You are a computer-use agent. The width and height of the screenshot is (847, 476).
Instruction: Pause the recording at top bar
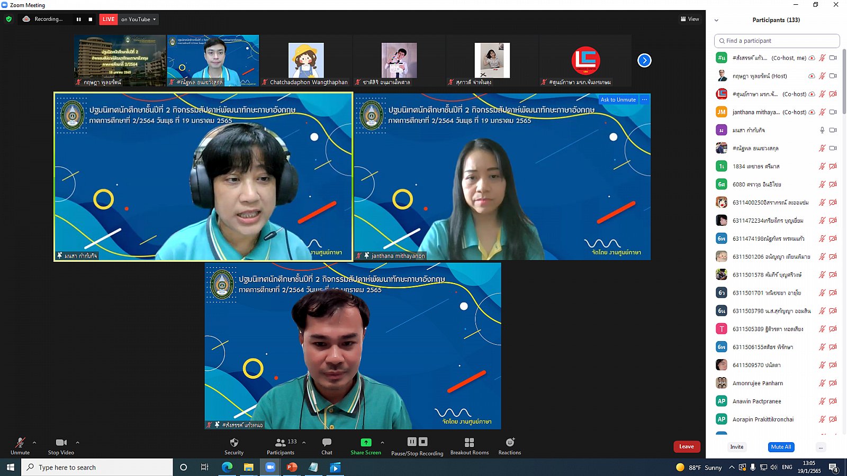click(x=79, y=20)
